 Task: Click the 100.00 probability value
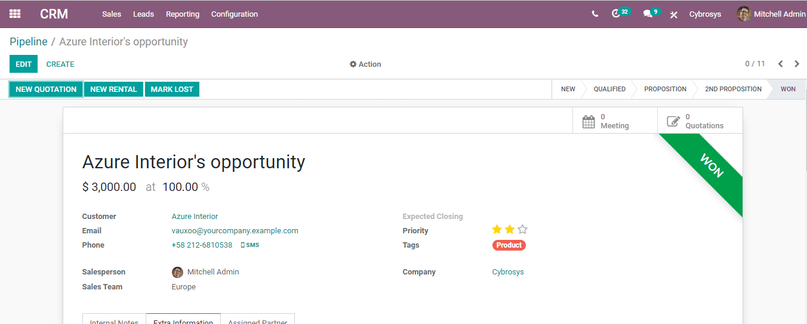[180, 187]
